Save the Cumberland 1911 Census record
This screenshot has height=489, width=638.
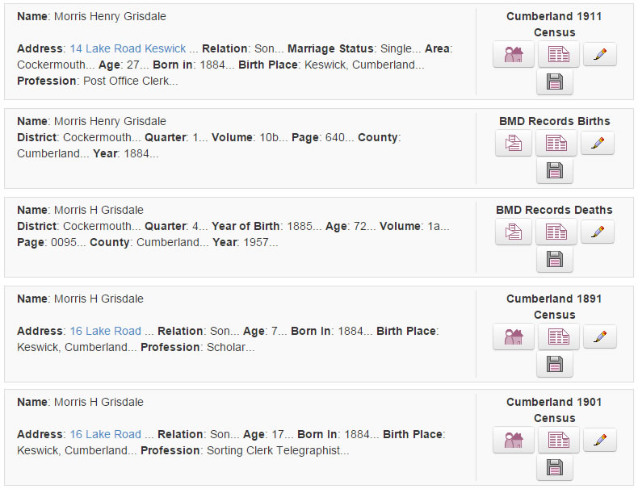tap(555, 81)
